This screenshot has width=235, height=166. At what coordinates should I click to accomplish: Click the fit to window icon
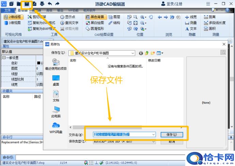[136, 23]
